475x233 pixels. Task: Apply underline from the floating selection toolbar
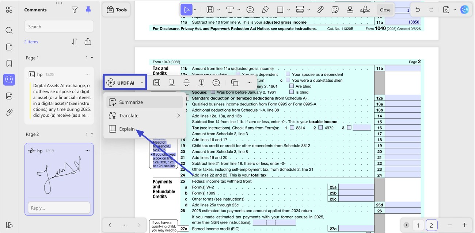point(171,83)
